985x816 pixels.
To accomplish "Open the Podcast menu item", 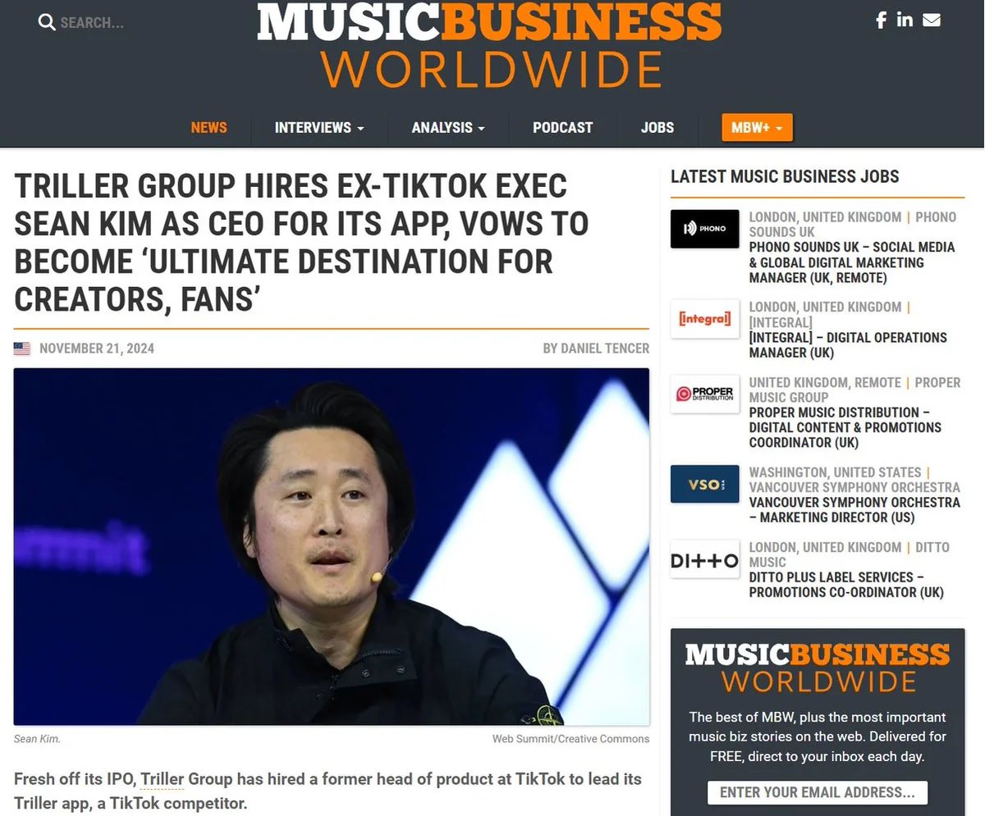I will point(562,127).
